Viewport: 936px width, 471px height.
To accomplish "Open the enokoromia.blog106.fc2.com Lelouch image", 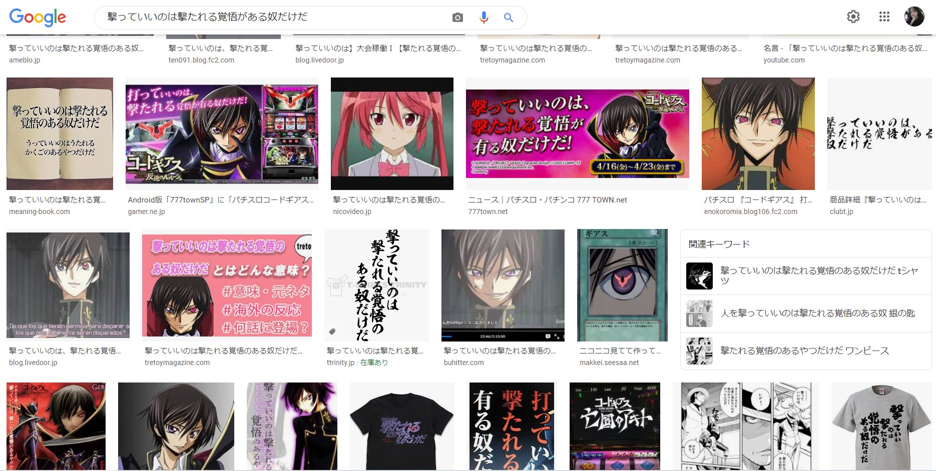I will pos(758,133).
